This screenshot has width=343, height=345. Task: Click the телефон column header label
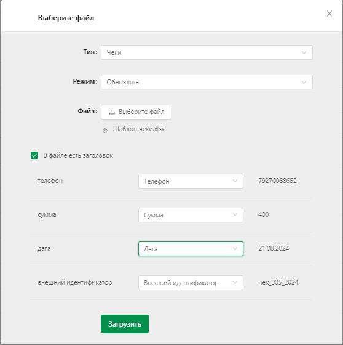50,181
